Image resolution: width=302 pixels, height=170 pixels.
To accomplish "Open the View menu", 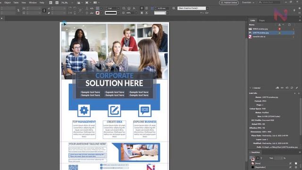I will pos(24,3).
